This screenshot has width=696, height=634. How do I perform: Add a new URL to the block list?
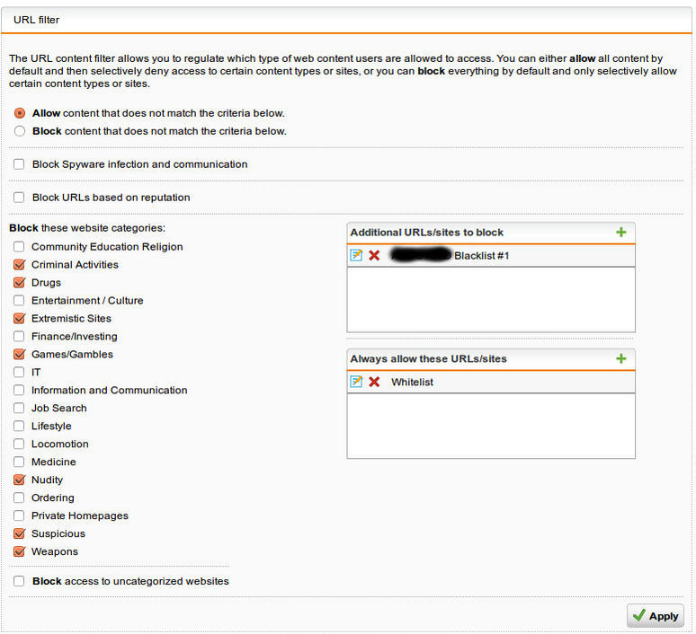point(621,233)
